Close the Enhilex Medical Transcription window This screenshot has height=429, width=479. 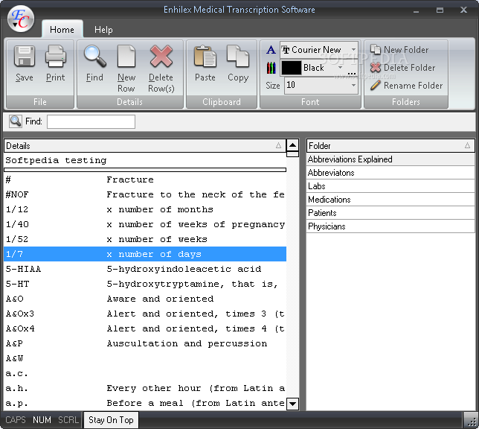[463, 10]
